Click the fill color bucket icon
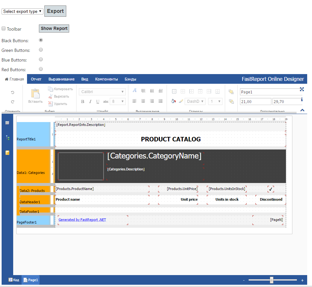The image size is (312, 287). tap(173, 101)
